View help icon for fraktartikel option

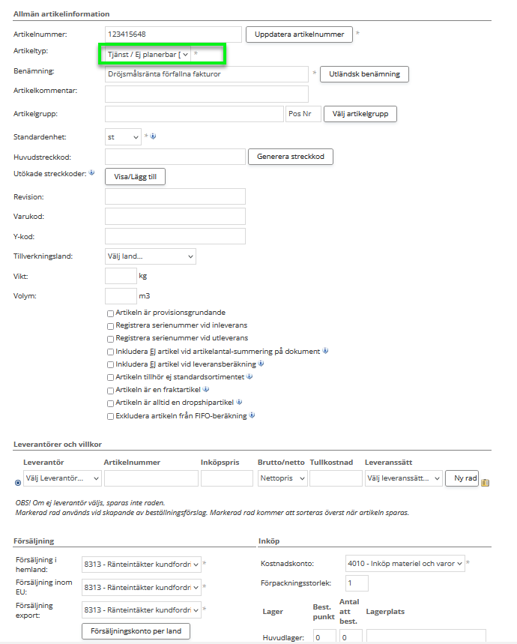click(x=205, y=389)
